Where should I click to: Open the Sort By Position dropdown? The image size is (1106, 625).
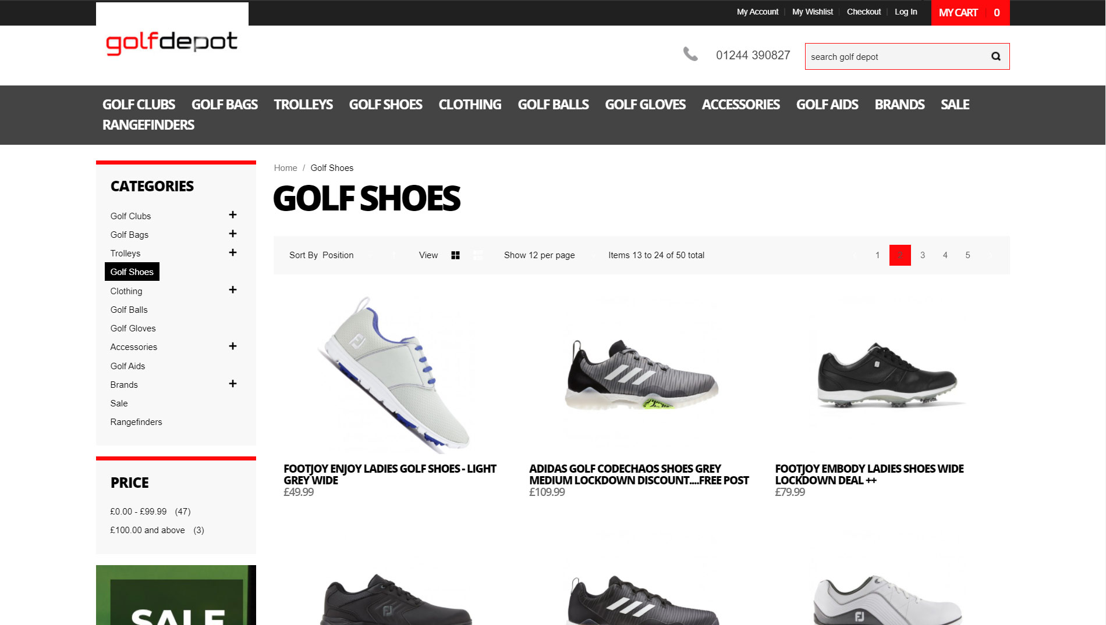coord(348,255)
